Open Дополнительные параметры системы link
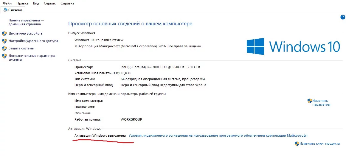Viewport: 346px width, 156px height. click(x=32, y=58)
